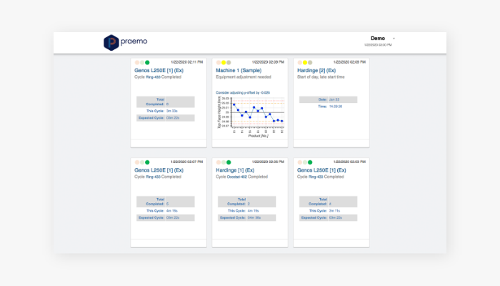This screenshot has height=286, width=500.
Task: Click Expected Cycle row on the 02:03 PM card
Action: [x=328, y=217]
